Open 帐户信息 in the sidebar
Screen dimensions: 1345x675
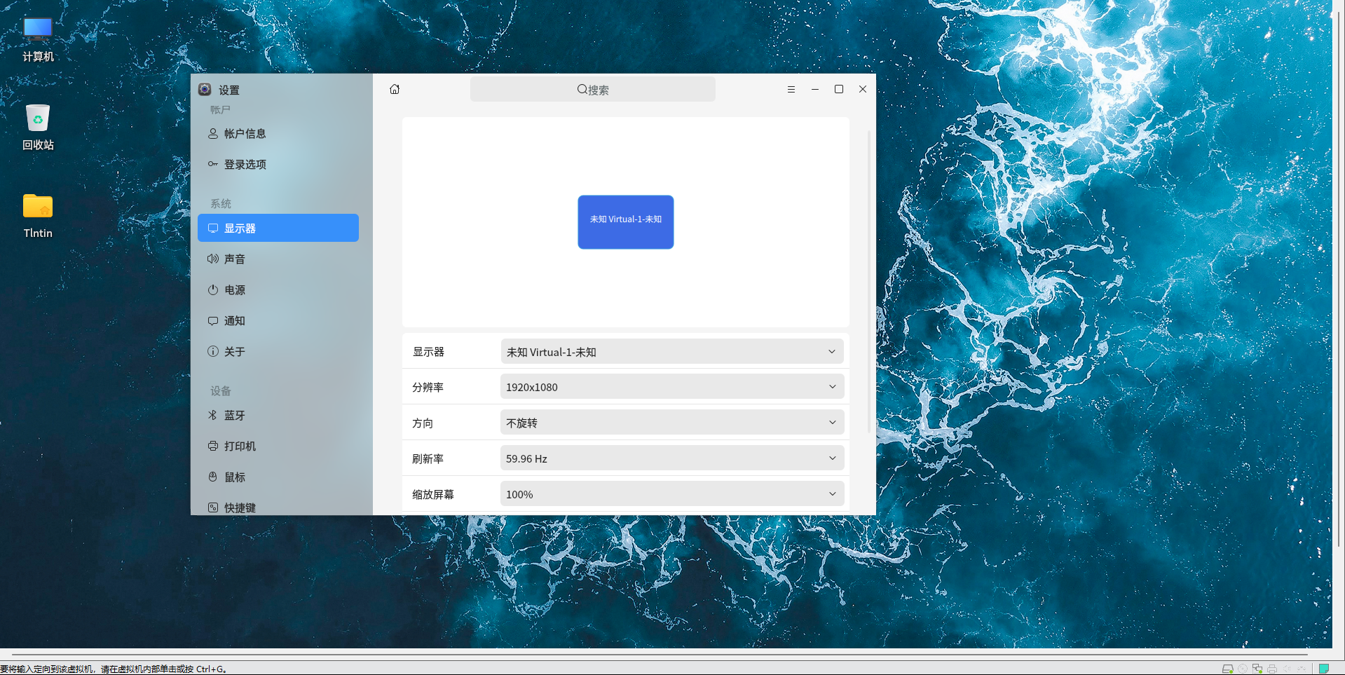point(278,133)
